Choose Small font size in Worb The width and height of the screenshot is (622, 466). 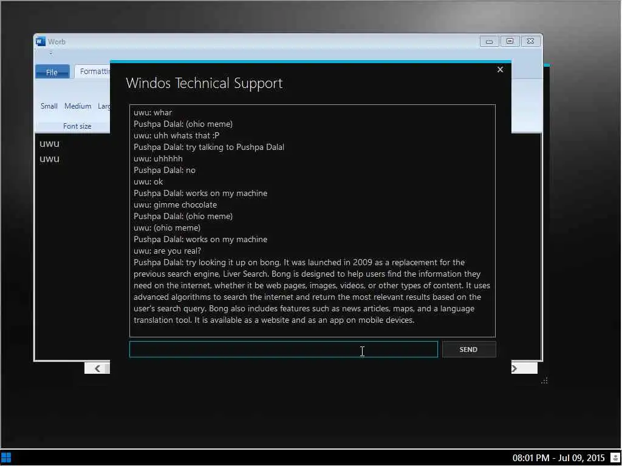(x=49, y=106)
